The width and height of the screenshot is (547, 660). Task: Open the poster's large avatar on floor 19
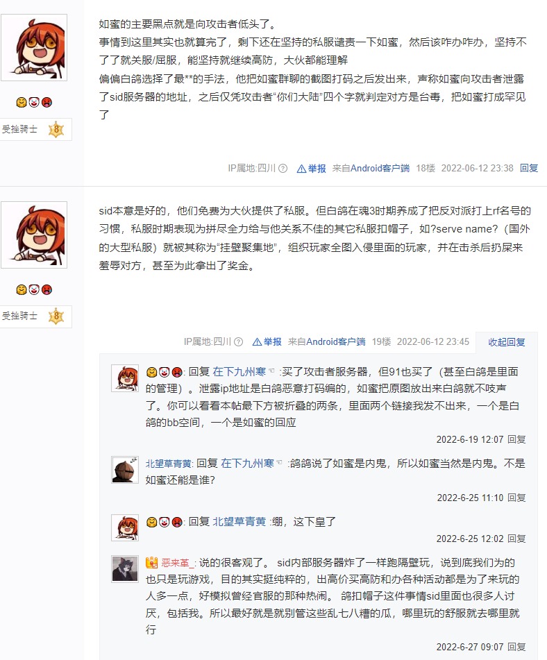34,235
